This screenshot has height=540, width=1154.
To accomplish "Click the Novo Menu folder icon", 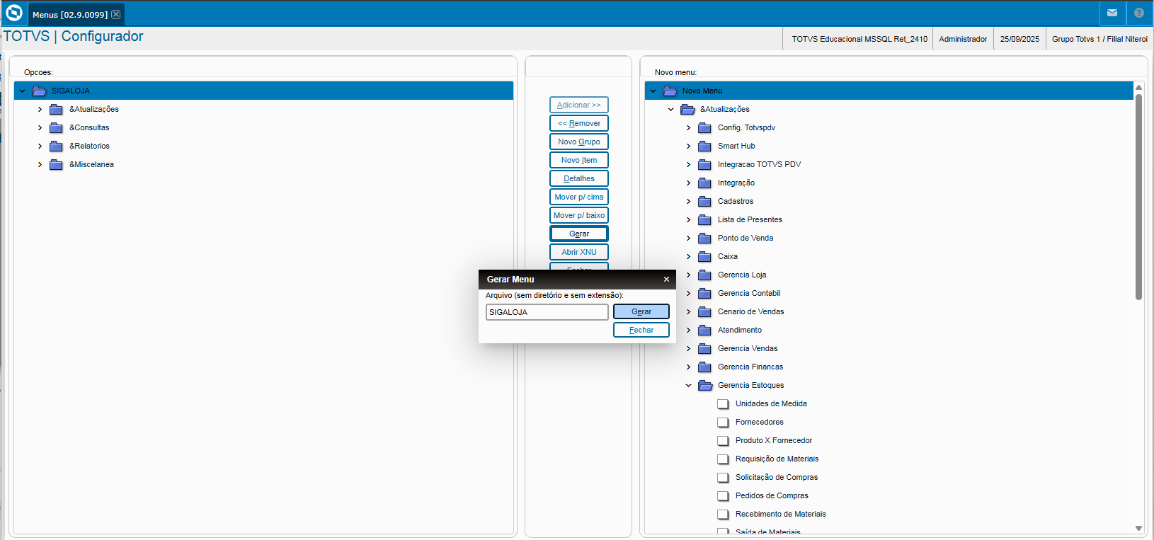I will pyautogui.click(x=670, y=91).
